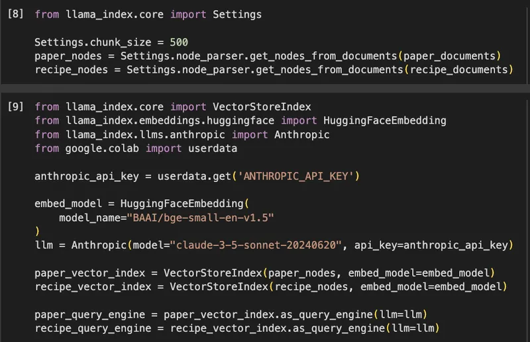
Task: Click the 'ANTHROPIC_API_KEY' string
Action: click(x=295, y=176)
